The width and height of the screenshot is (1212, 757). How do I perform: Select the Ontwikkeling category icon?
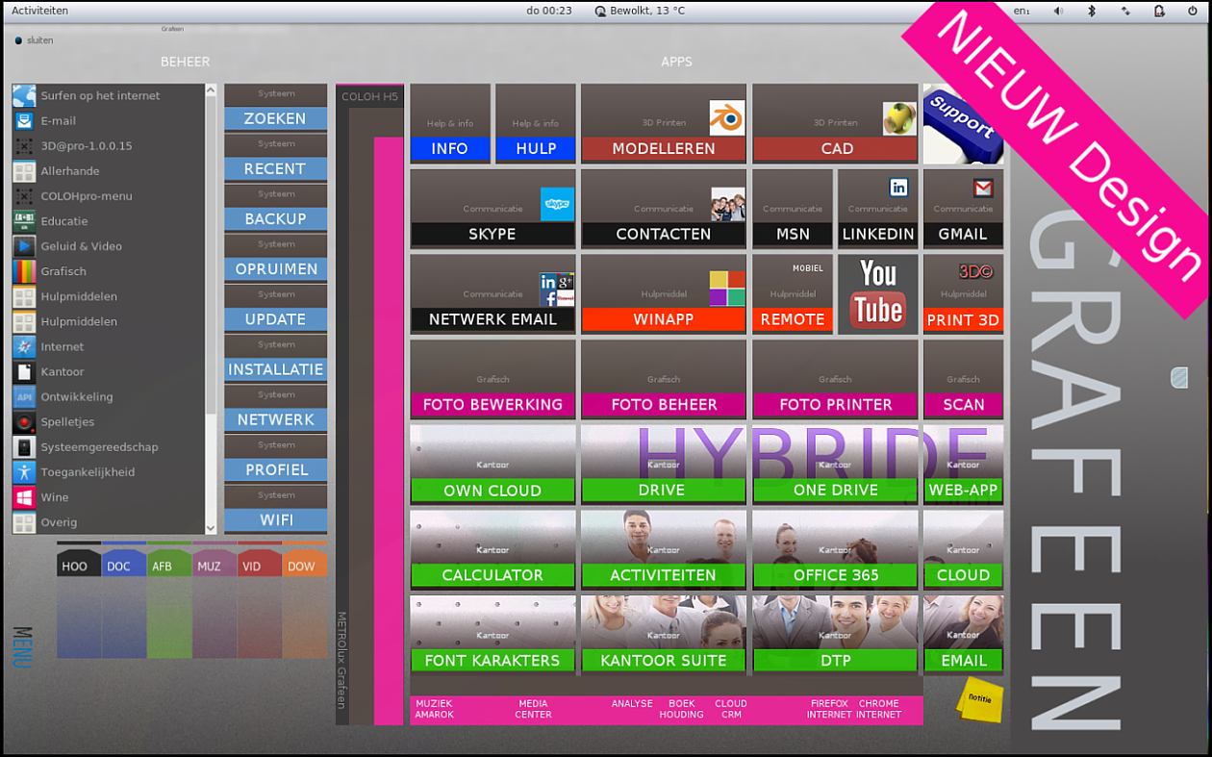coord(24,396)
